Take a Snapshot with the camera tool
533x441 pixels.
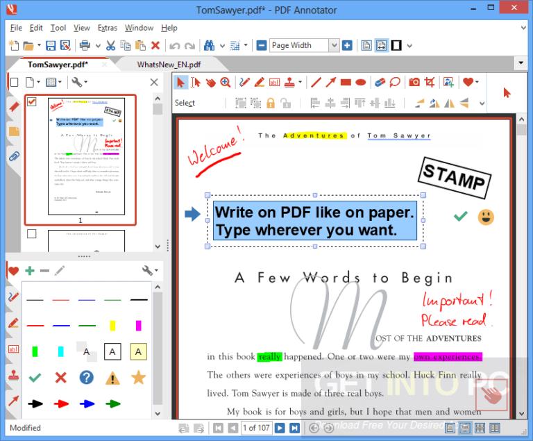414,83
